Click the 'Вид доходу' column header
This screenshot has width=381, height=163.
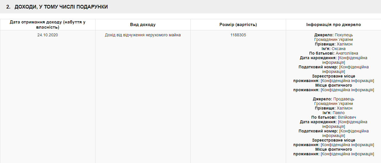tap(143, 25)
